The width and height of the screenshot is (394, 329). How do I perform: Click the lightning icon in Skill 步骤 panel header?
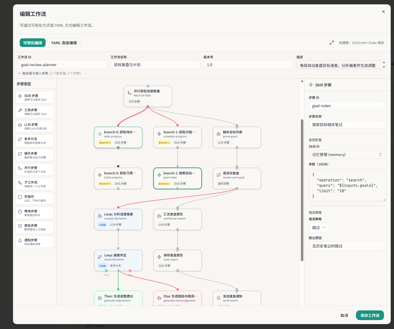click(311, 85)
